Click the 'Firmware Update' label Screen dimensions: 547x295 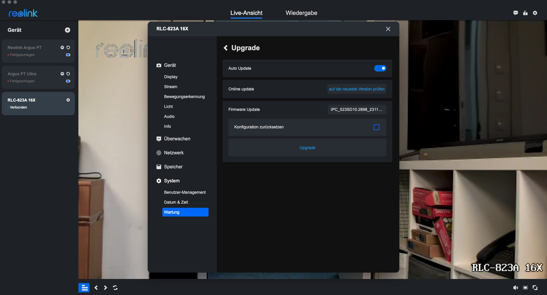pyautogui.click(x=244, y=109)
